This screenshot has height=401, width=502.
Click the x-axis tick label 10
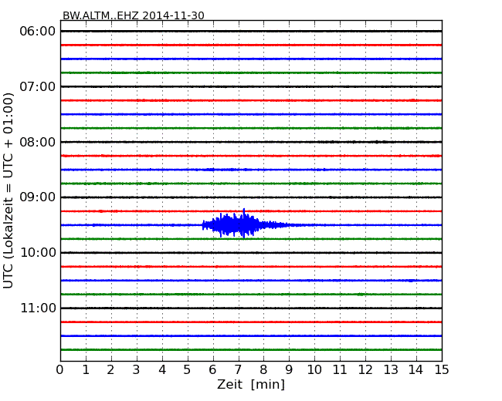pyautogui.click(x=314, y=369)
